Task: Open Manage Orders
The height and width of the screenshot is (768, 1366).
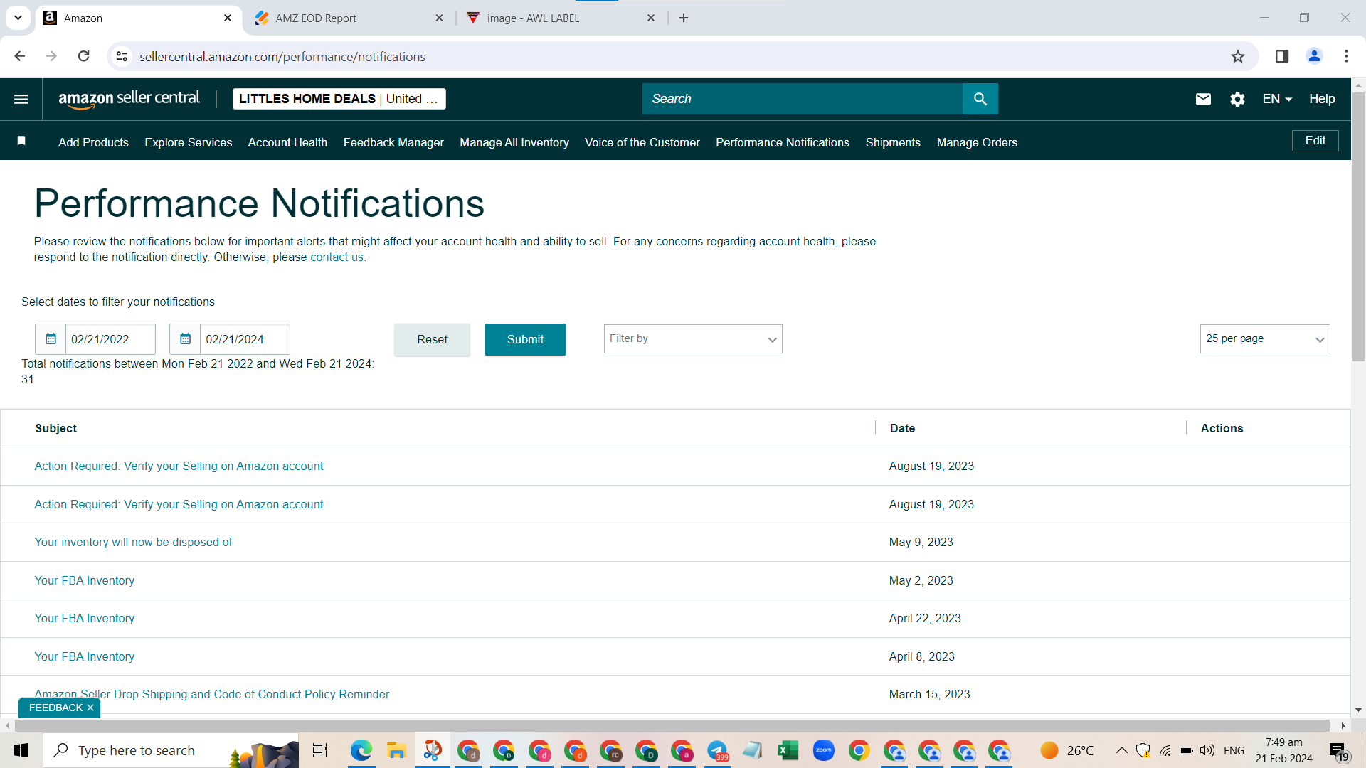Action: coord(977,142)
